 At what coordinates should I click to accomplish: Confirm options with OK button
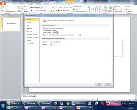(x=99, y=85)
